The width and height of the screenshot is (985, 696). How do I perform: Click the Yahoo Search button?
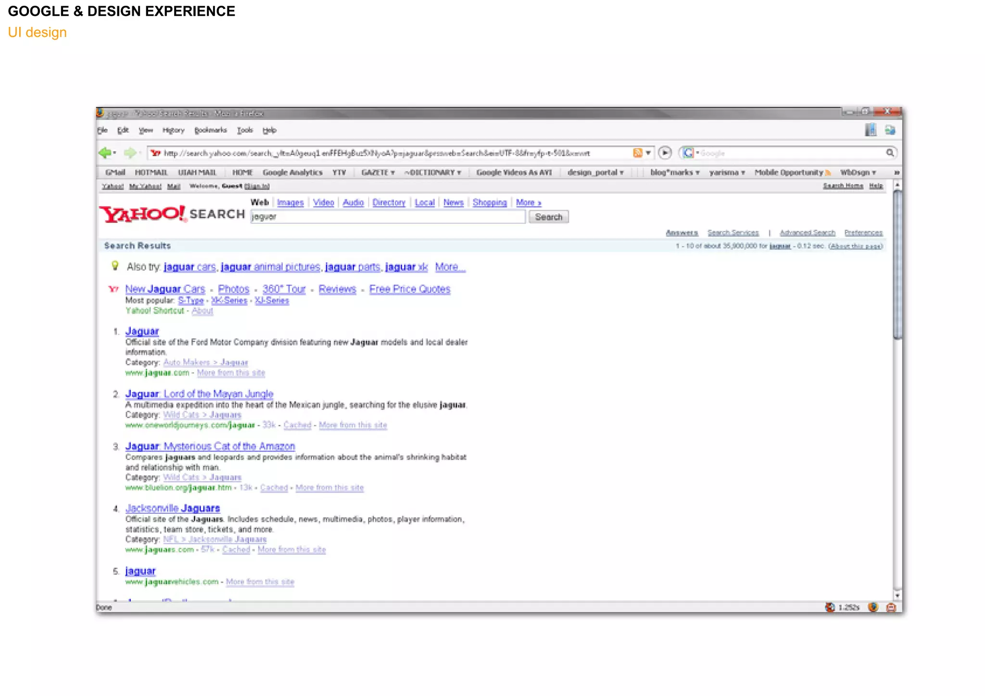click(549, 217)
